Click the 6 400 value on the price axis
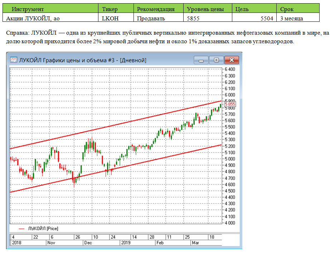The image size is (330, 253). tap(230, 69)
